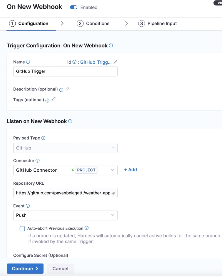Viewport: 222px width, 276px height.
Task: Click the info icon beside the Name label
Action: click(28, 62)
